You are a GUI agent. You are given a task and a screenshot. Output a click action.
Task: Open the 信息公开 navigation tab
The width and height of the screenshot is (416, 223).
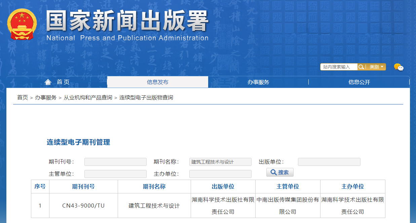point(359,82)
